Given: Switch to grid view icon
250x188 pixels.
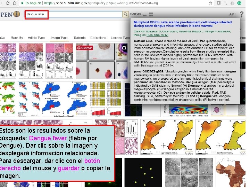Looking at the screenshot, I should tap(151, 15).
